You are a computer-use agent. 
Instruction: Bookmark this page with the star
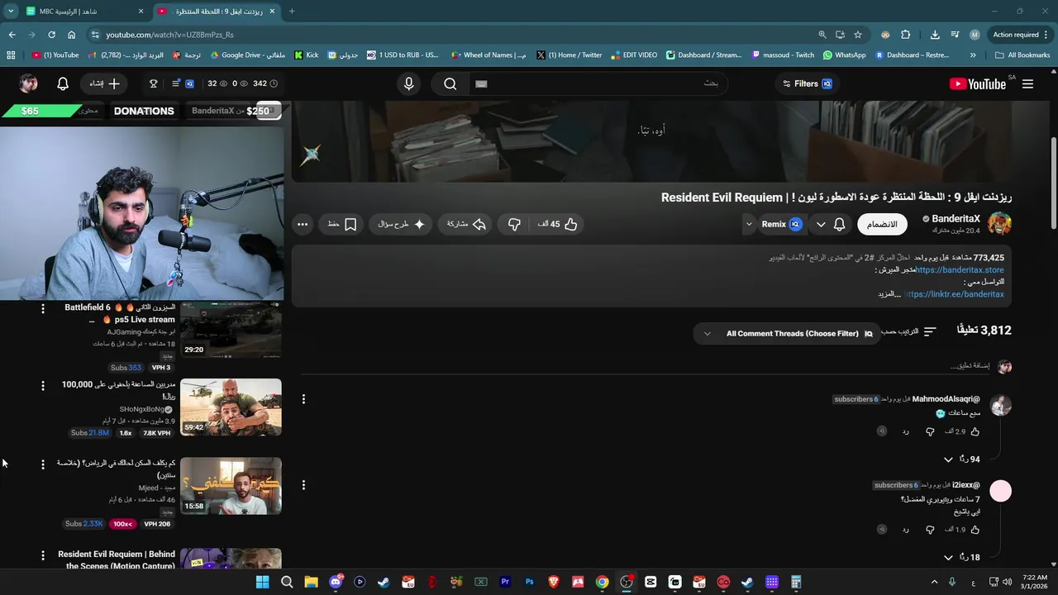click(x=858, y=35)
